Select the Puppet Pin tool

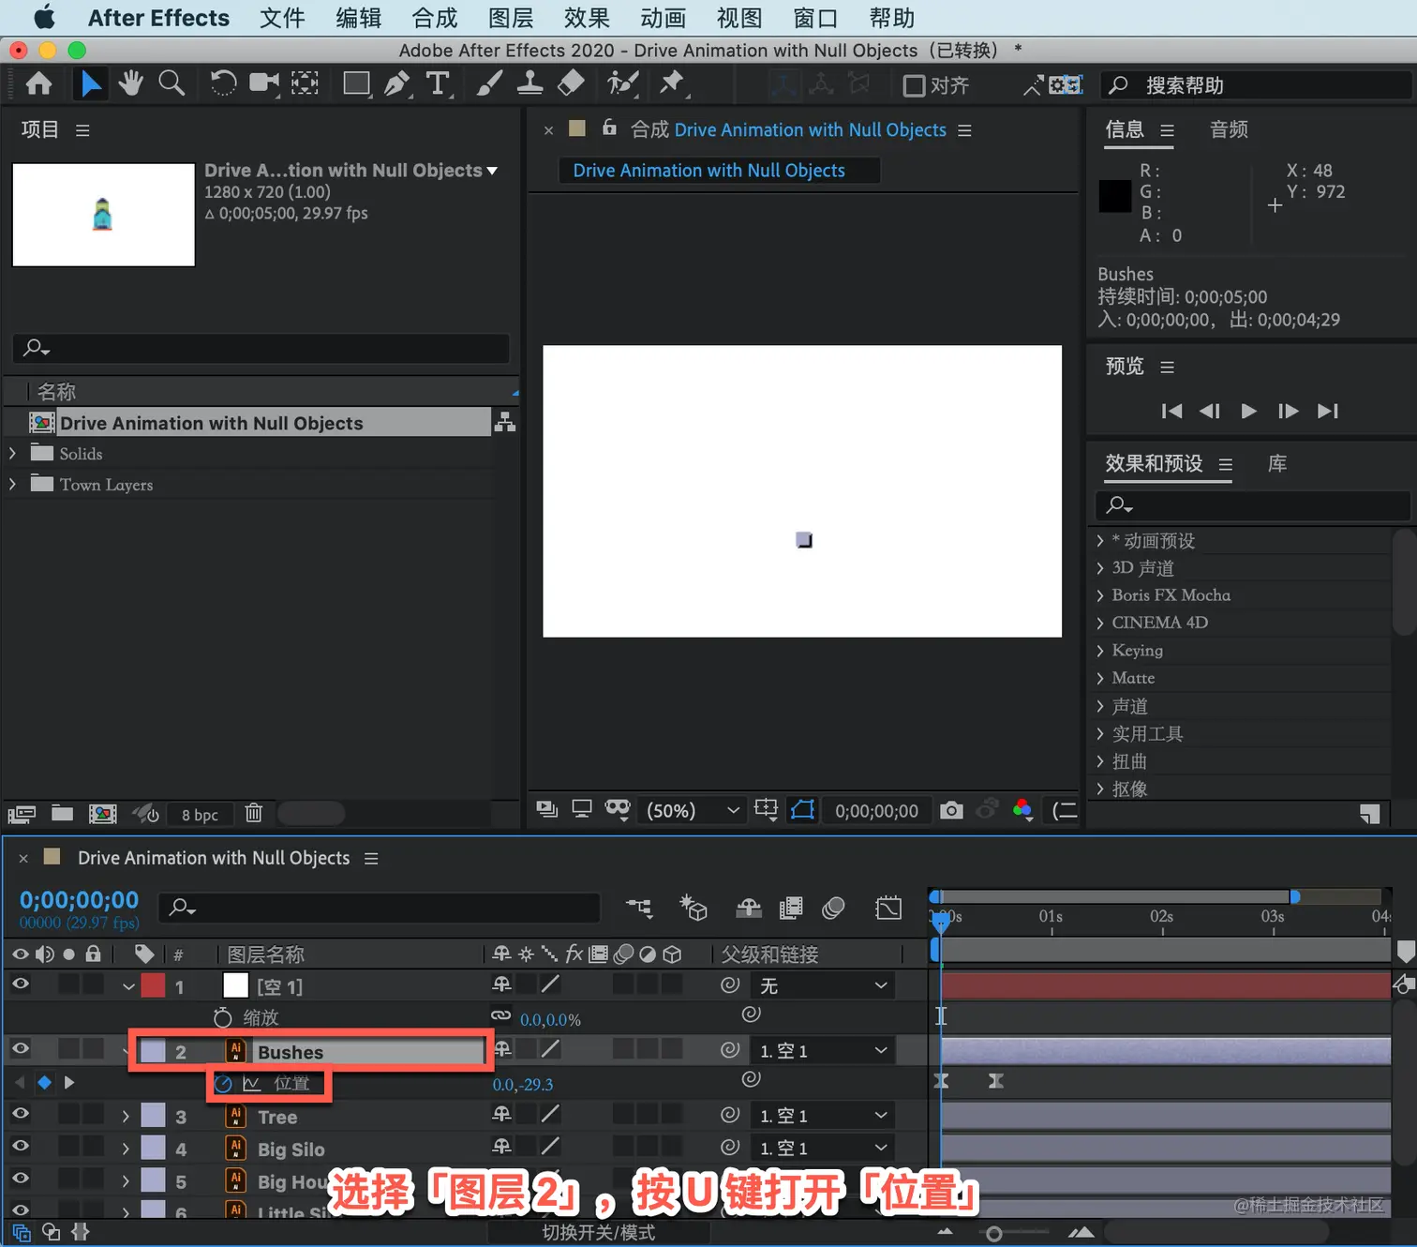pos(672,83)
